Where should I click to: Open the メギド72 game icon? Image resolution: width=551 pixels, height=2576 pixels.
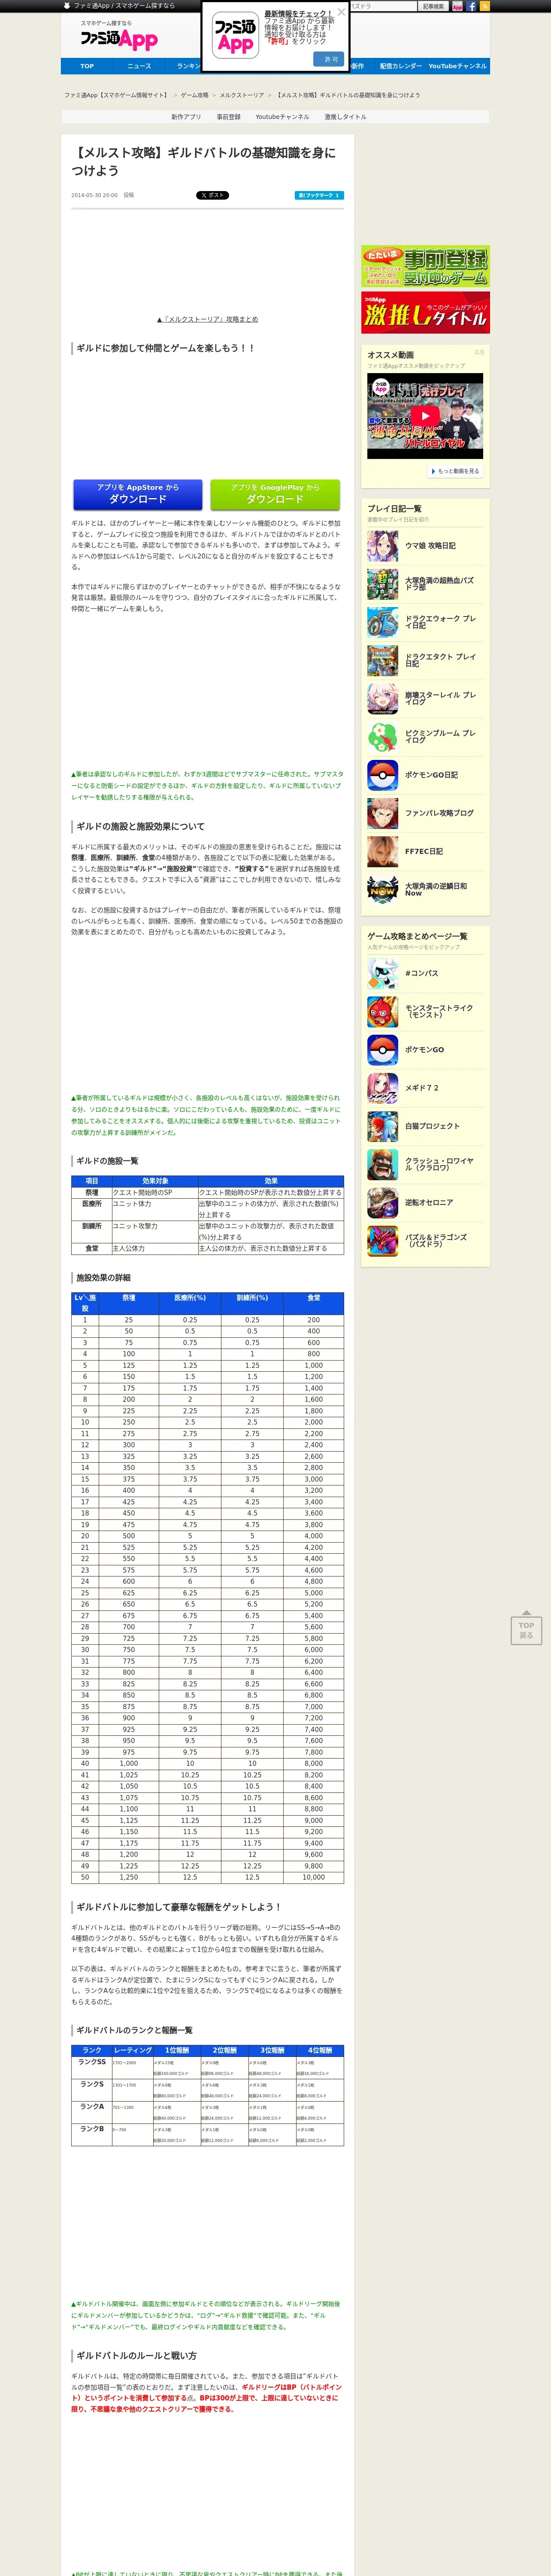(x=382, y=1087)
